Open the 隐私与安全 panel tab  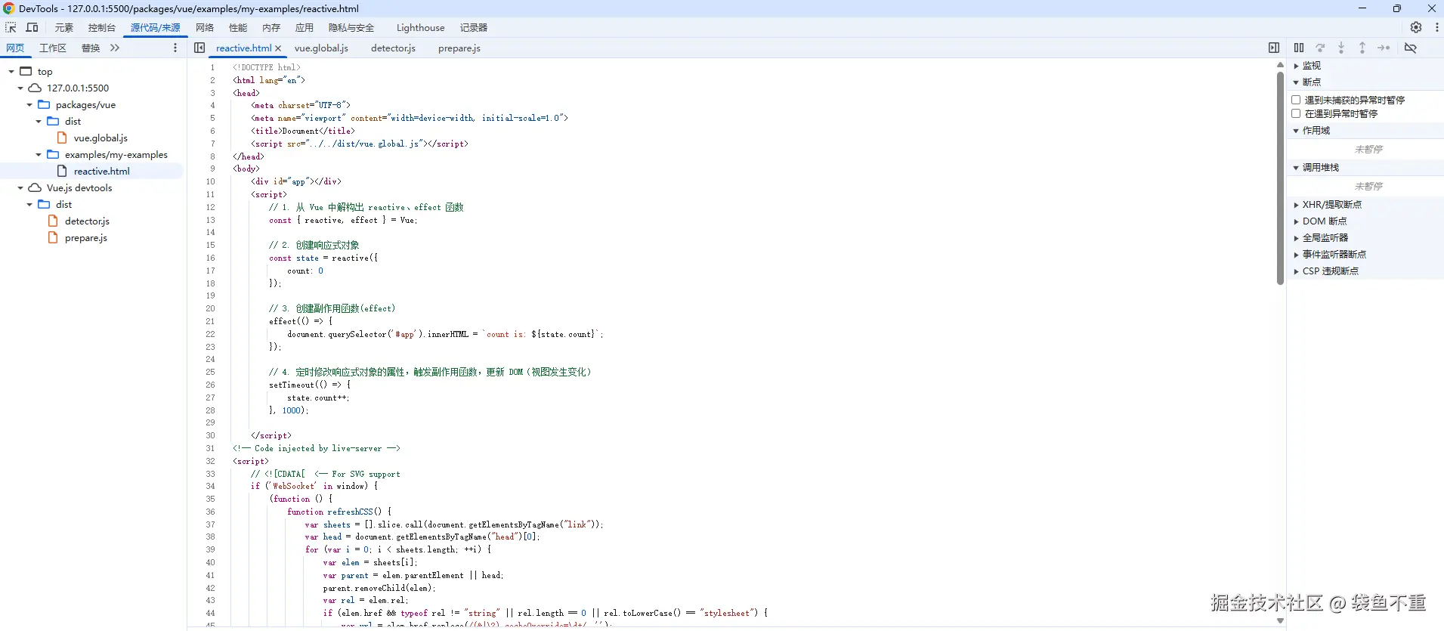pyautogui.click(x=351, y=27)
